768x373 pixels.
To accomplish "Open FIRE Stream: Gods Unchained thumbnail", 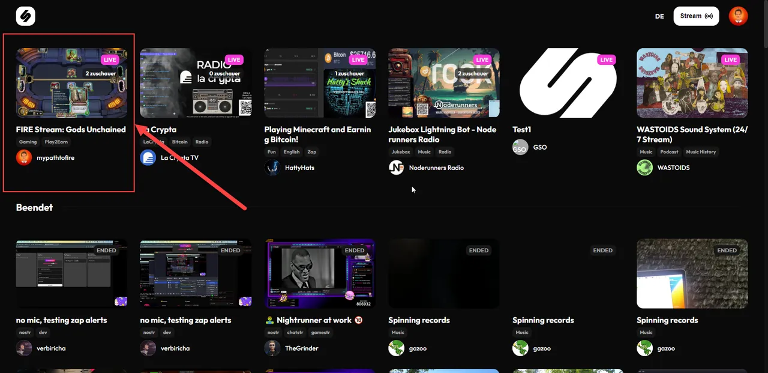I will point(71,83).
